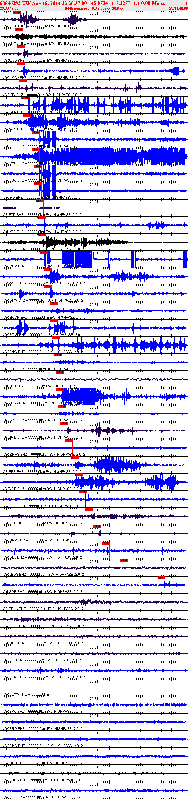Click the event coordinates 45.9734 -117.2277
This screenshot has height=799, width=188.
click(111, 3)
